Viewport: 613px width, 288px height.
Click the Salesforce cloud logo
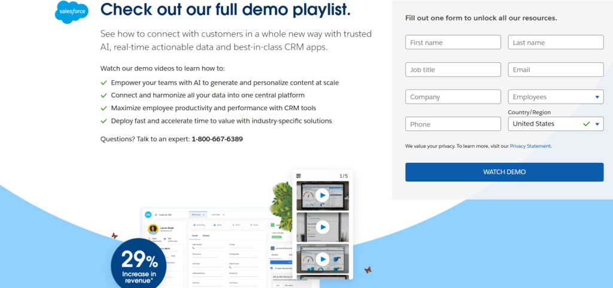tap(72, 12)
